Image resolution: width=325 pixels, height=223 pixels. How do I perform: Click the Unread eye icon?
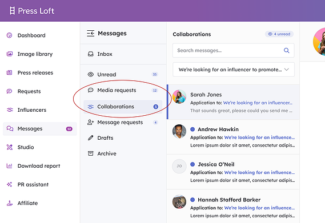coord(91,74)
